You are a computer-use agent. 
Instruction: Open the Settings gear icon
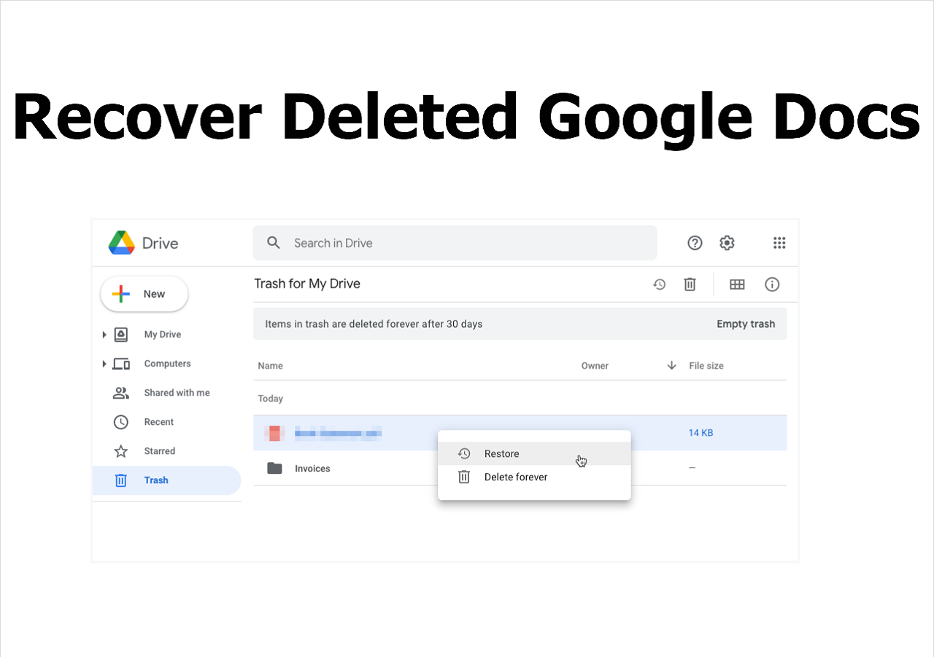pos(727,243)
